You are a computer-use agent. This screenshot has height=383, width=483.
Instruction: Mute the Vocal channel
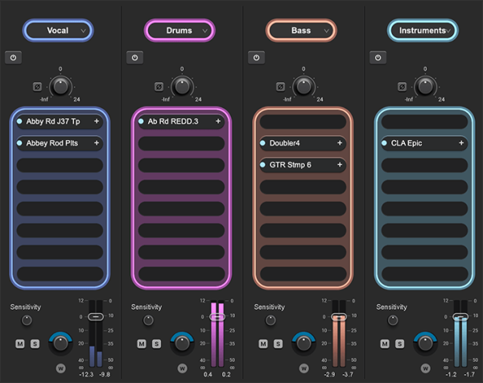click(x=20, y=344)
